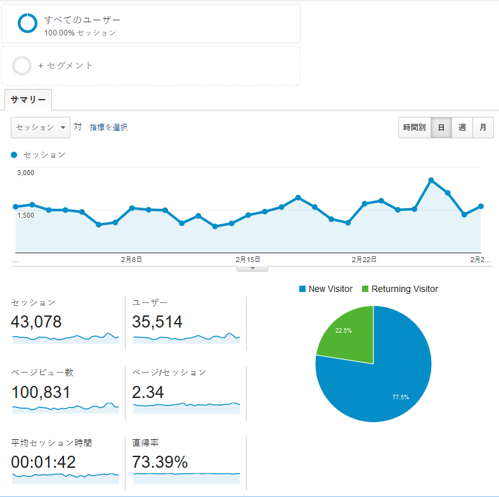499x497 pixels.
Task: Add a new segment via + セグメント
Action: (x=65, y=65)
